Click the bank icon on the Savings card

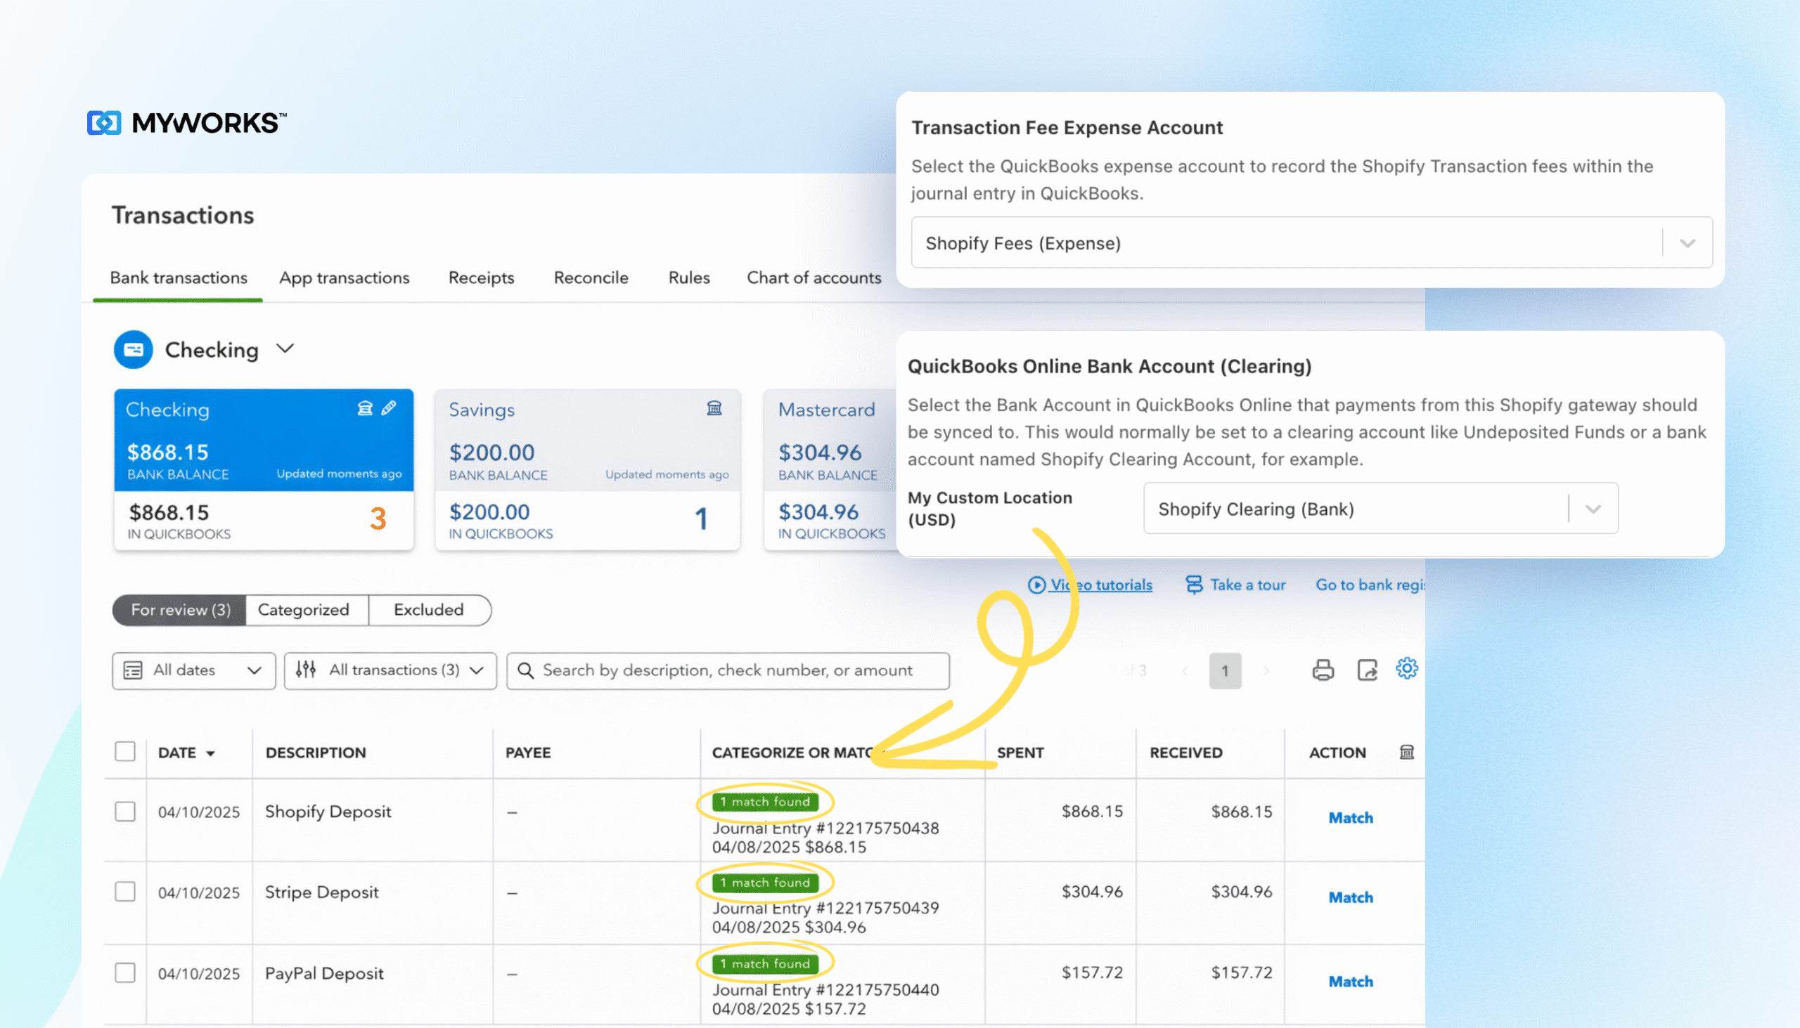tap(714, 408)
